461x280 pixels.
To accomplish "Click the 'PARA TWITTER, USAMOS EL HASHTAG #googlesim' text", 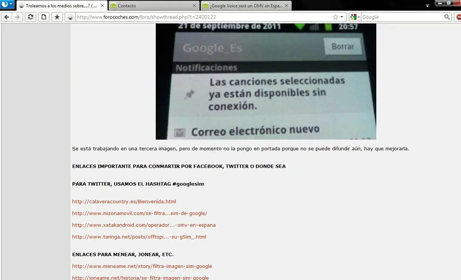I will pos(138,184).
